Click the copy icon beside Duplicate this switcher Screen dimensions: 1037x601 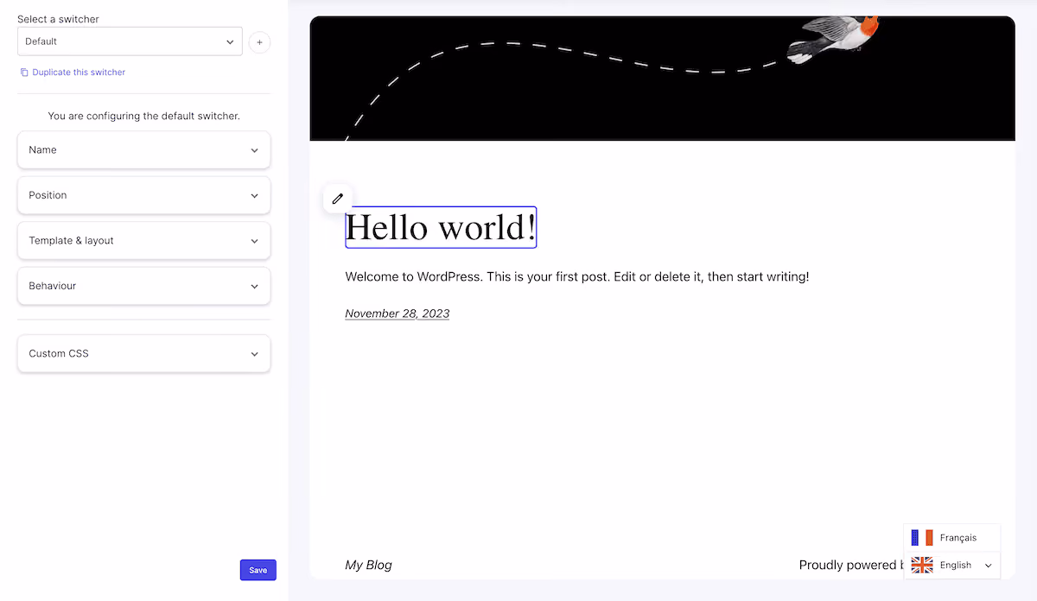[24, 73]
